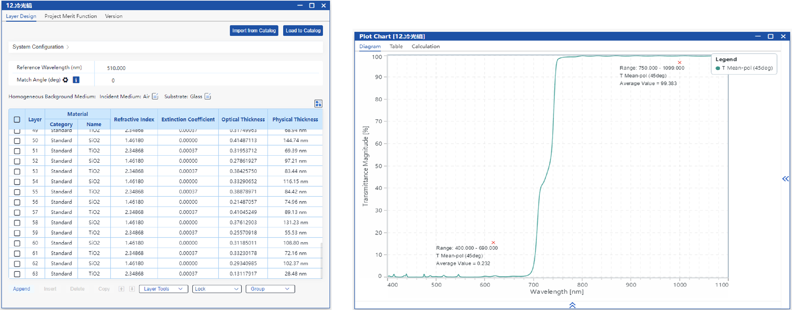Viewport: 792px width, 310px height.
Task: Check the layer 50 SiO2 checkbox
Action: coord(17,140)
